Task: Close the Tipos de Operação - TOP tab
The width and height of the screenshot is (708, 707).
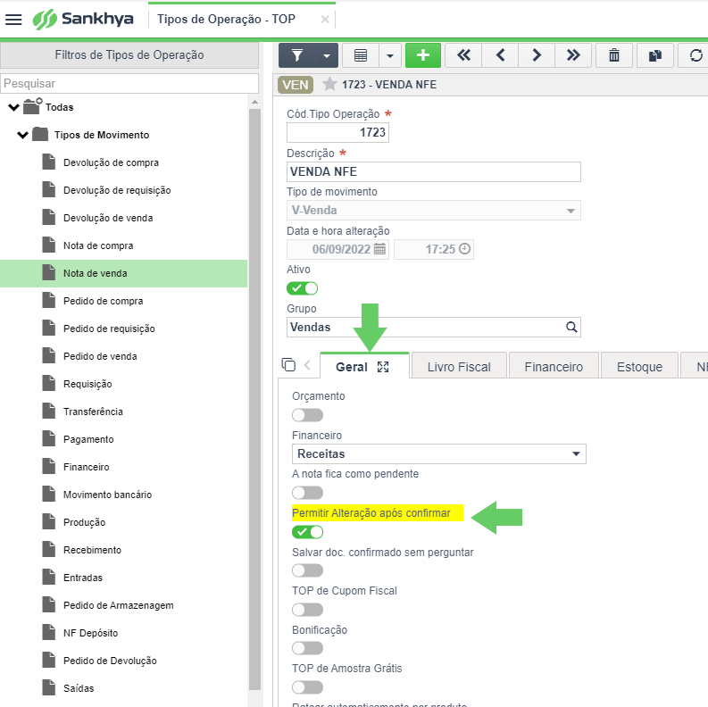Action: pos(325,20)
